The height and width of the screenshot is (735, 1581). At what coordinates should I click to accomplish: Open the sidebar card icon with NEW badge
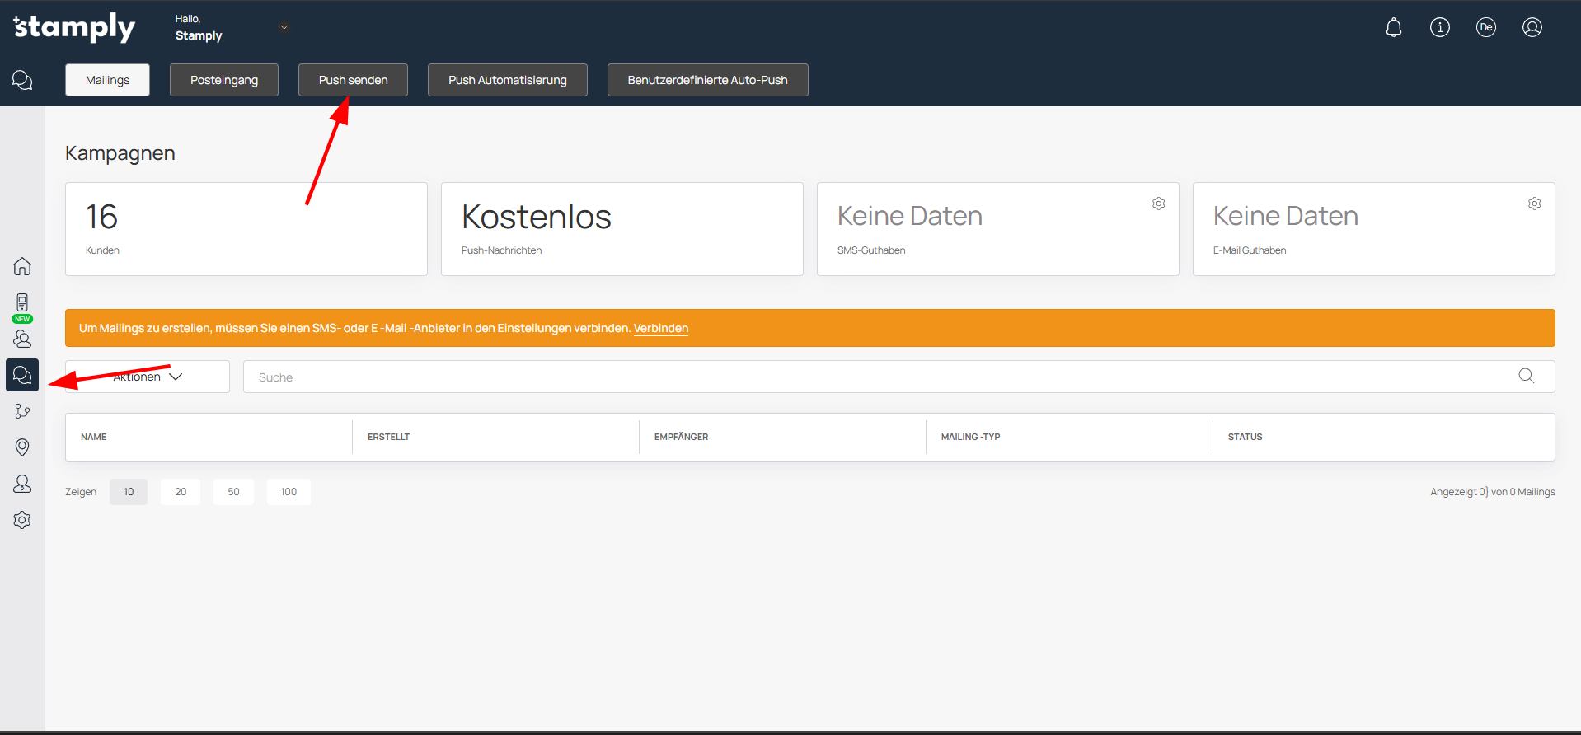pyautogui.click(x=22, y=303)
